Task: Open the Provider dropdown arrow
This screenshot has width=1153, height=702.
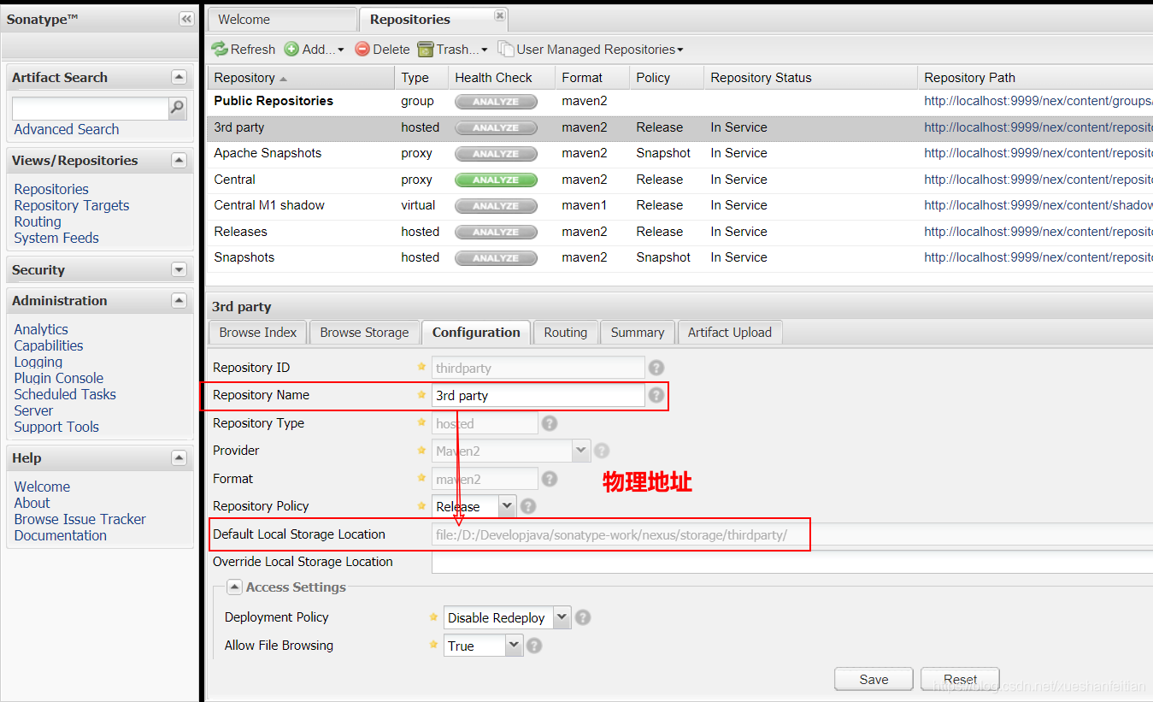Action: tap(581, 451)
